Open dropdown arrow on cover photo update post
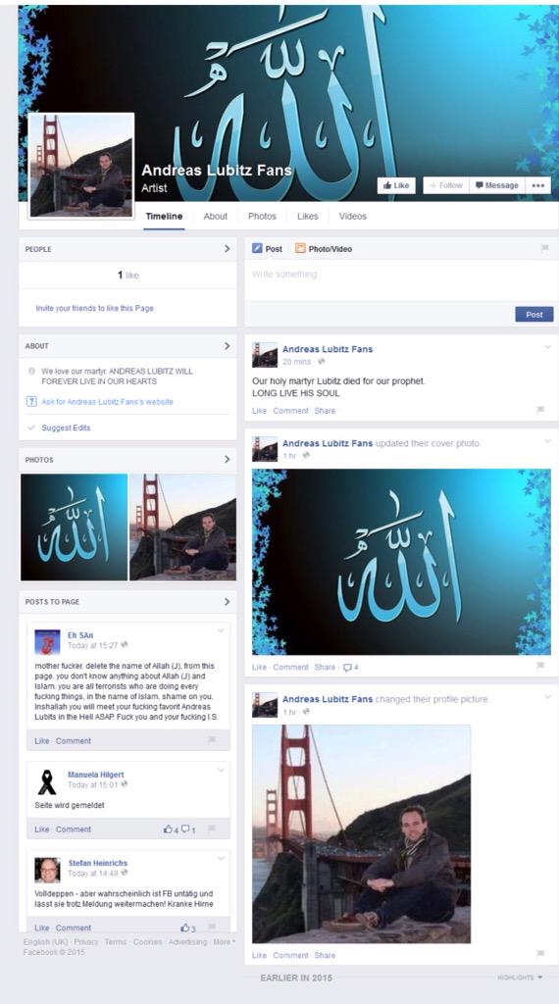This screenshot has width=559, height=1004. coord(547,441)
